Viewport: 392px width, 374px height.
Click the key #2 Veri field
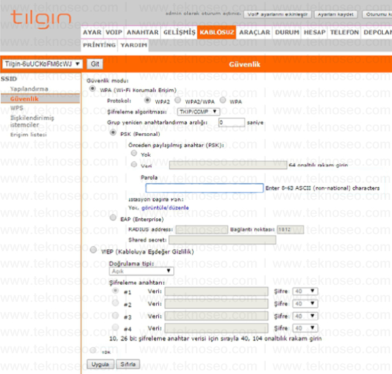[216, 304]
